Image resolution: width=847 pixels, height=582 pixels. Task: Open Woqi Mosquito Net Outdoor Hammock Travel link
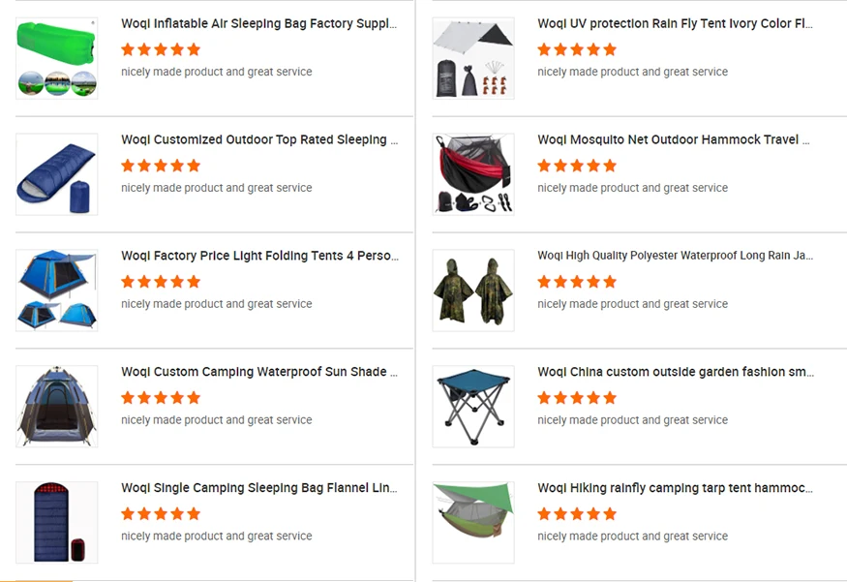pyautogui.click(x=674, y=140)
